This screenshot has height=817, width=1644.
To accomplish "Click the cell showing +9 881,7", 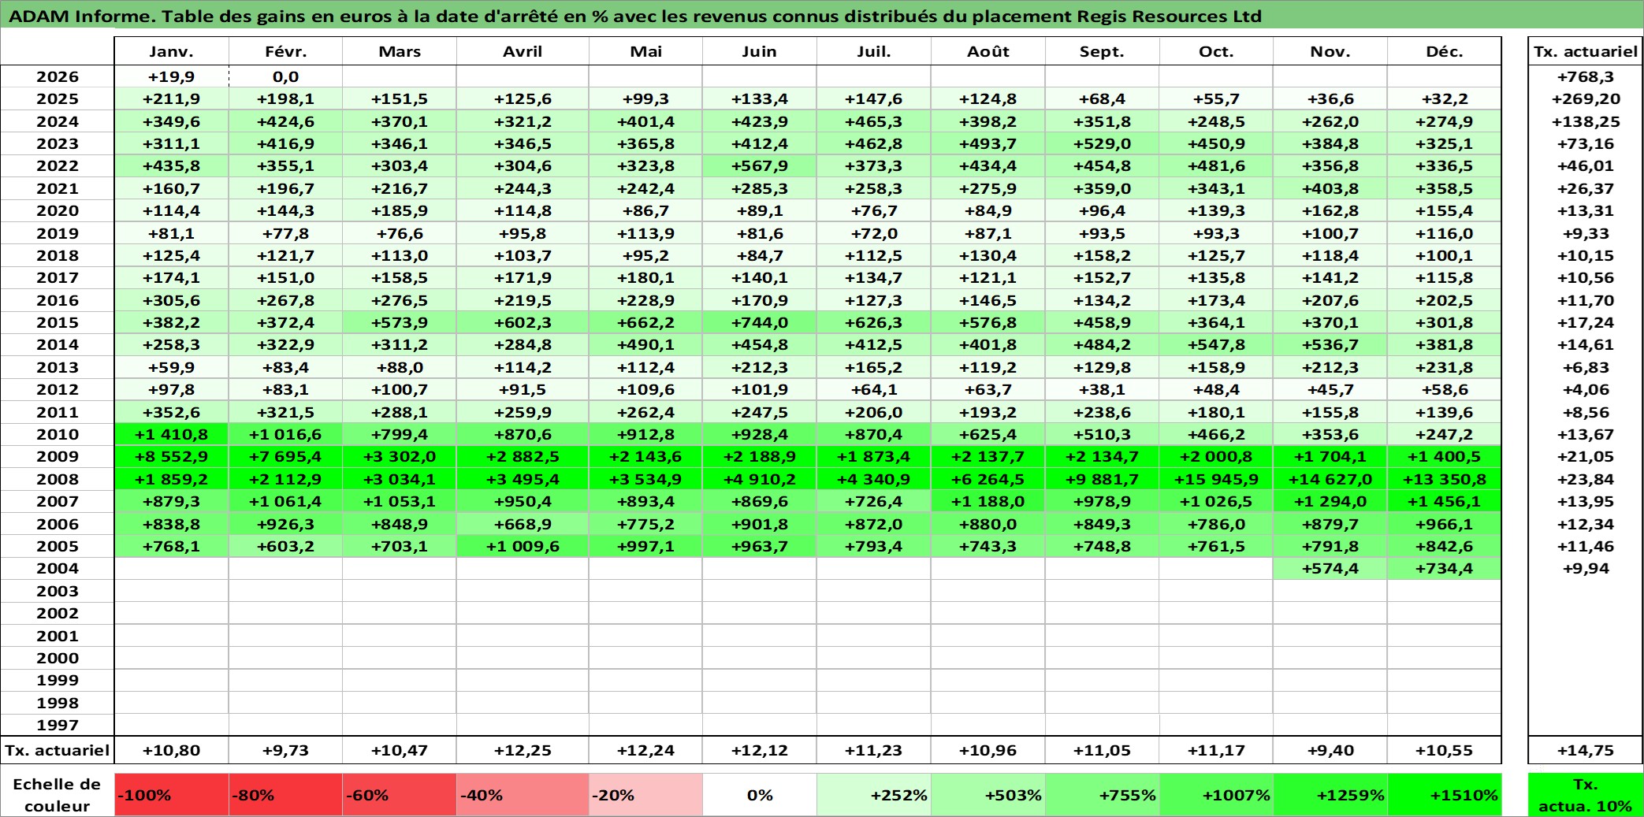I will (x=1102, y=479).
